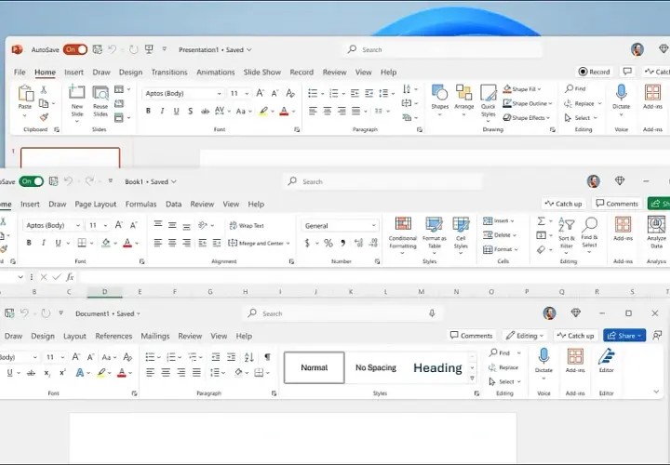The image size is (670, 465).
Task: Click Comments button in Excel
Action: [x=617, y=204]
